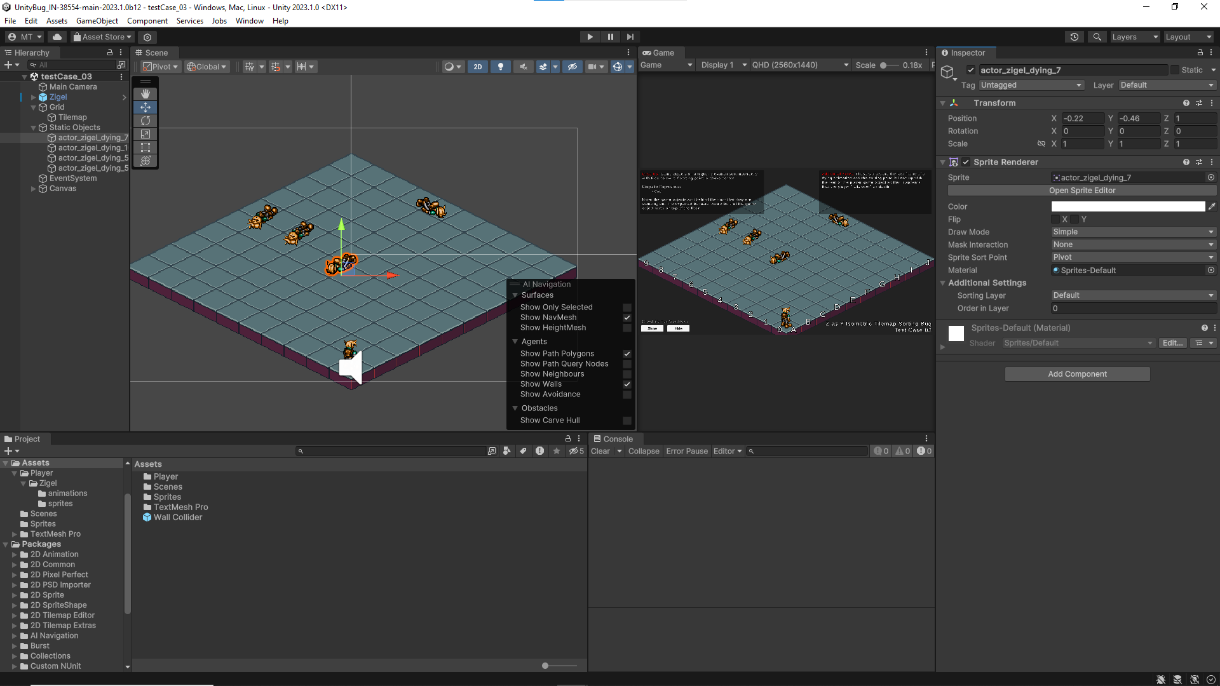Click the color eyedropper icon
Viewport: 1220px width, 686px height.
pyautogui.click(x=1212, y=206)
